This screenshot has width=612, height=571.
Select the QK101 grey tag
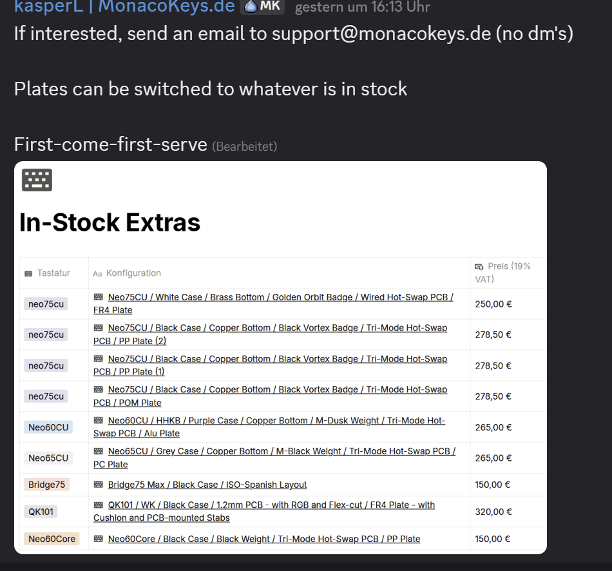coord(41,512)
